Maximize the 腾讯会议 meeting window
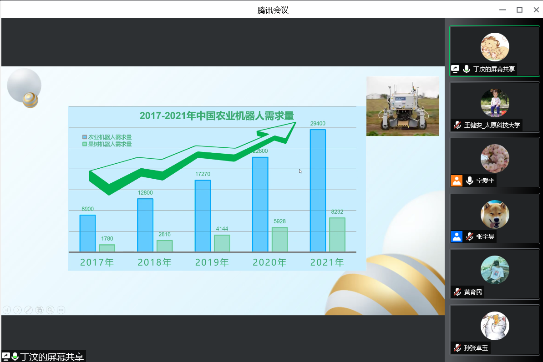Viewport: 543px width, 362px height. tap(519, 10)
